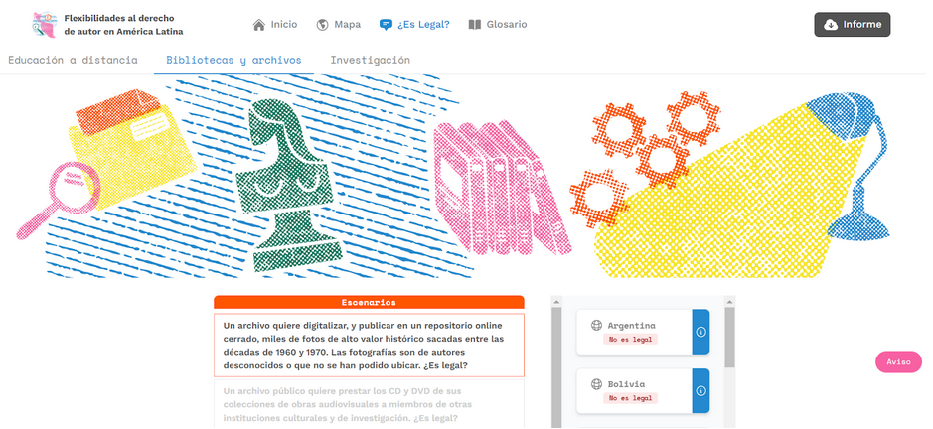The width and height of the screenshot is (933, 429).
Task: Open info icon for Argentina
Action: click(x=700, y=332)
